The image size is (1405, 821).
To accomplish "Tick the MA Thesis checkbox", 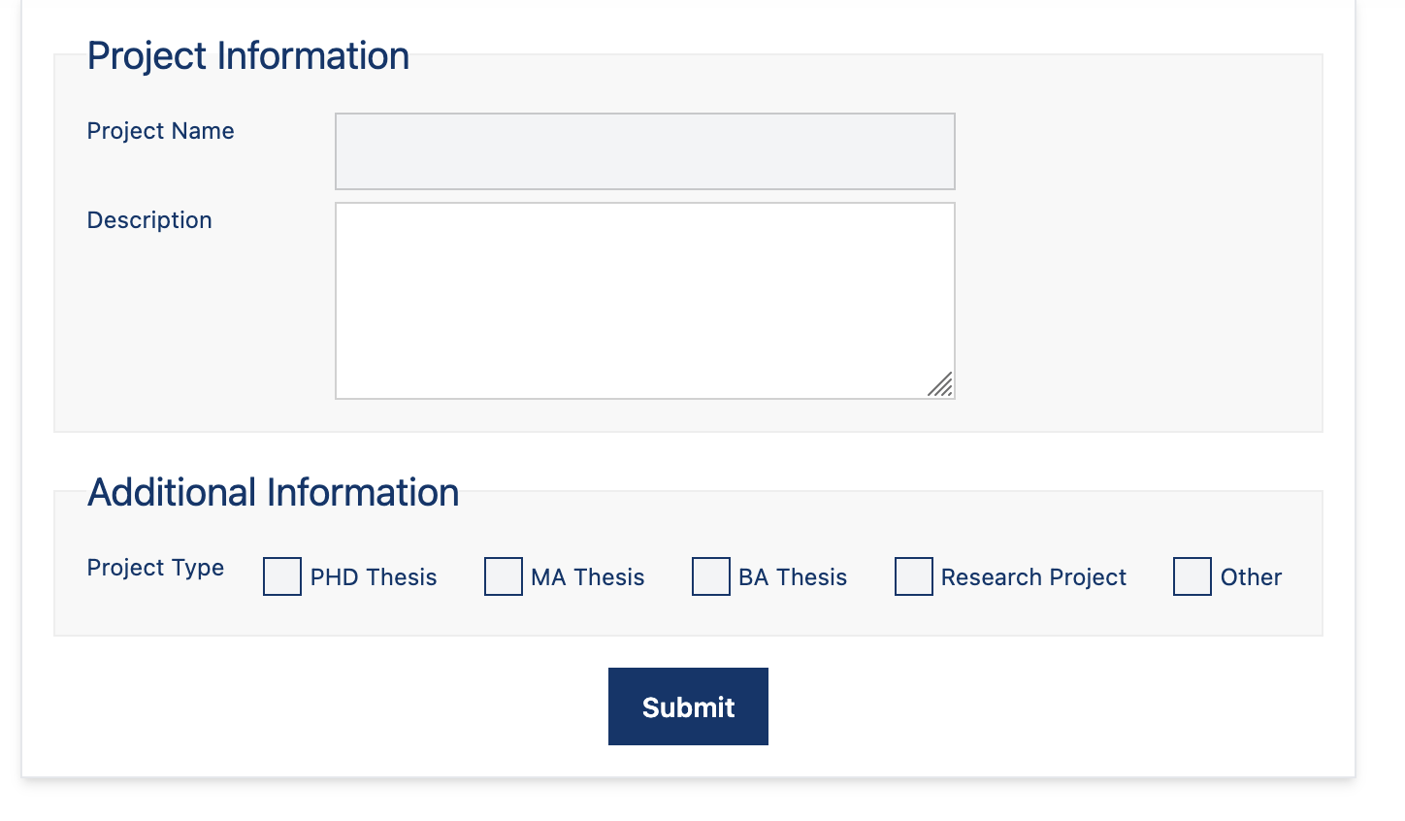I will coord(504,576).
